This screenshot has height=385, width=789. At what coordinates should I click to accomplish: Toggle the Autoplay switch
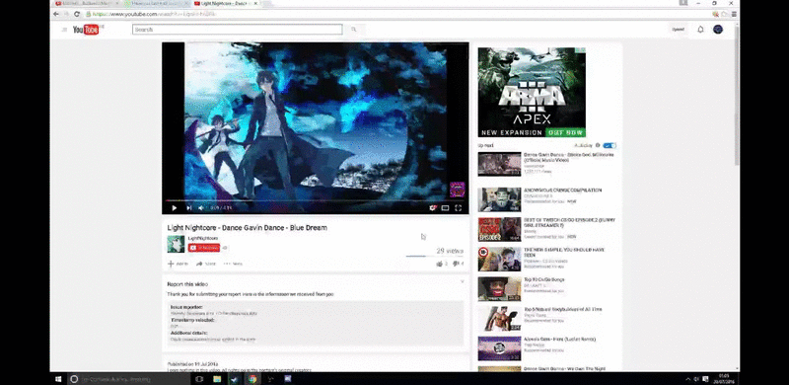610,146
